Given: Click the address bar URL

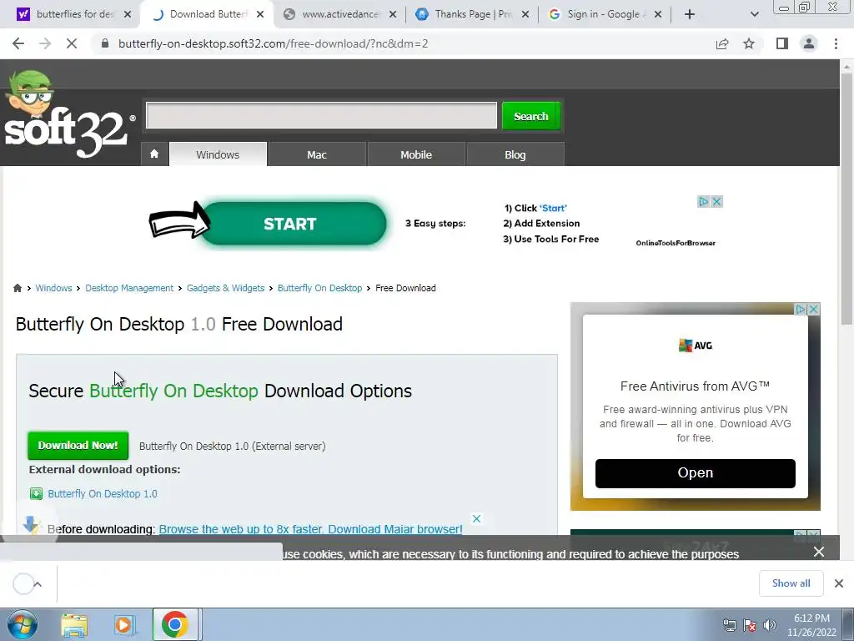Looking at the screenshot, I should [274, 43].
